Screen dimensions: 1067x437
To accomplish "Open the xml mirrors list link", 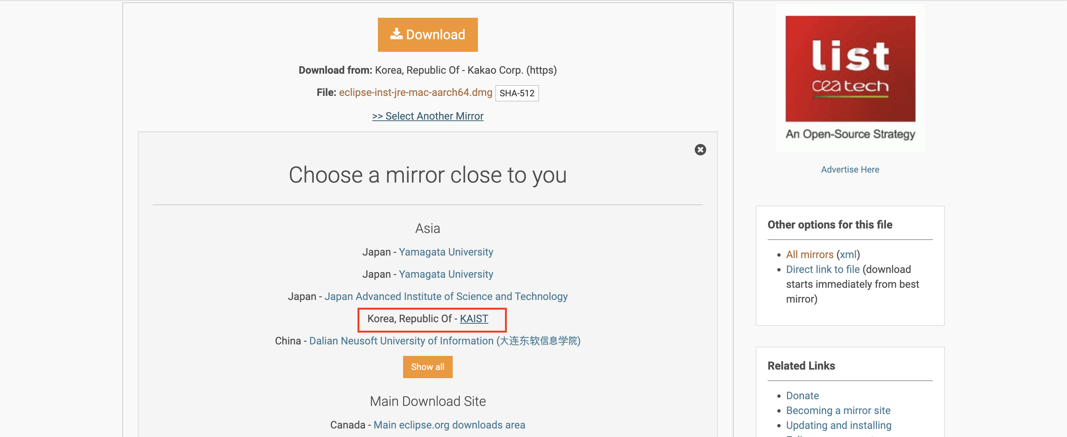I will 848,254.
